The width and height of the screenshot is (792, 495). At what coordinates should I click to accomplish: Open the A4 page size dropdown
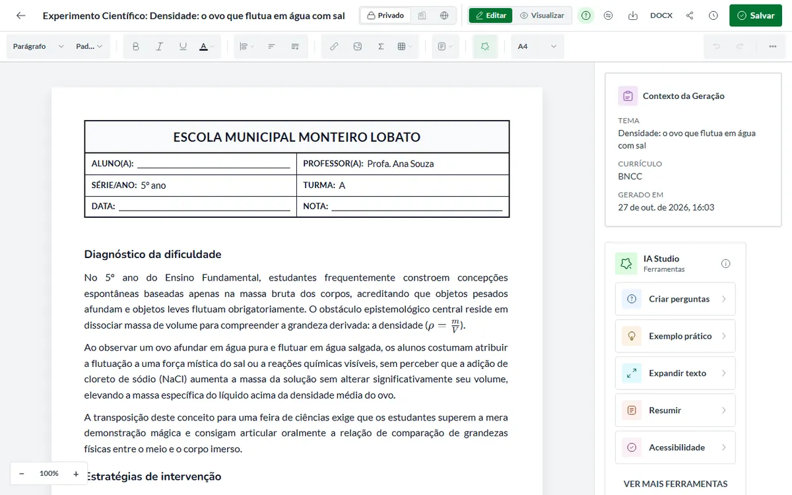[537, 46]
